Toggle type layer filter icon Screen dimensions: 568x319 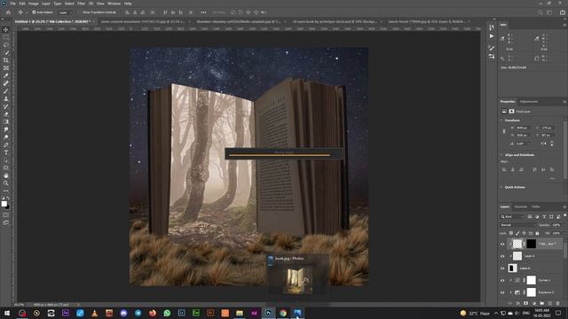[x=544, y=216]
